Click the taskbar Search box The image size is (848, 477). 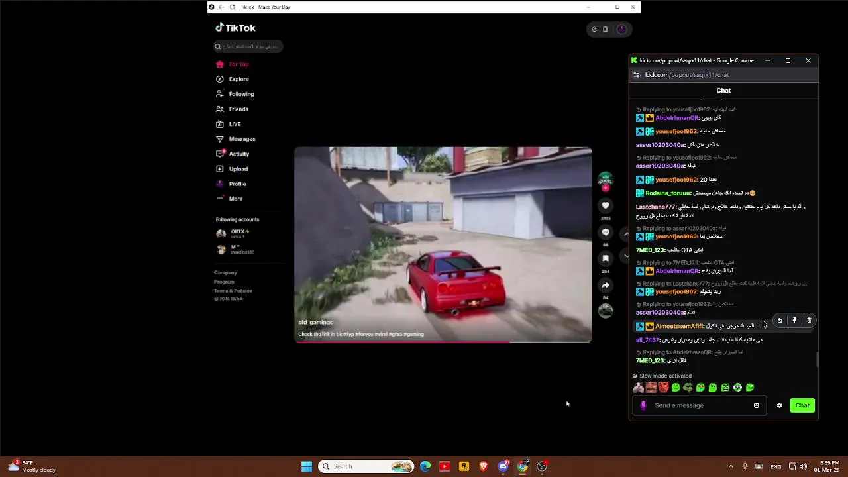tap(366, 466)
